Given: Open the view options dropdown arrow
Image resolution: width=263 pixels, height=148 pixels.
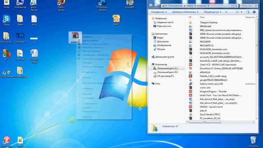Looking at the screenshot, I should [x=242, y=12].
